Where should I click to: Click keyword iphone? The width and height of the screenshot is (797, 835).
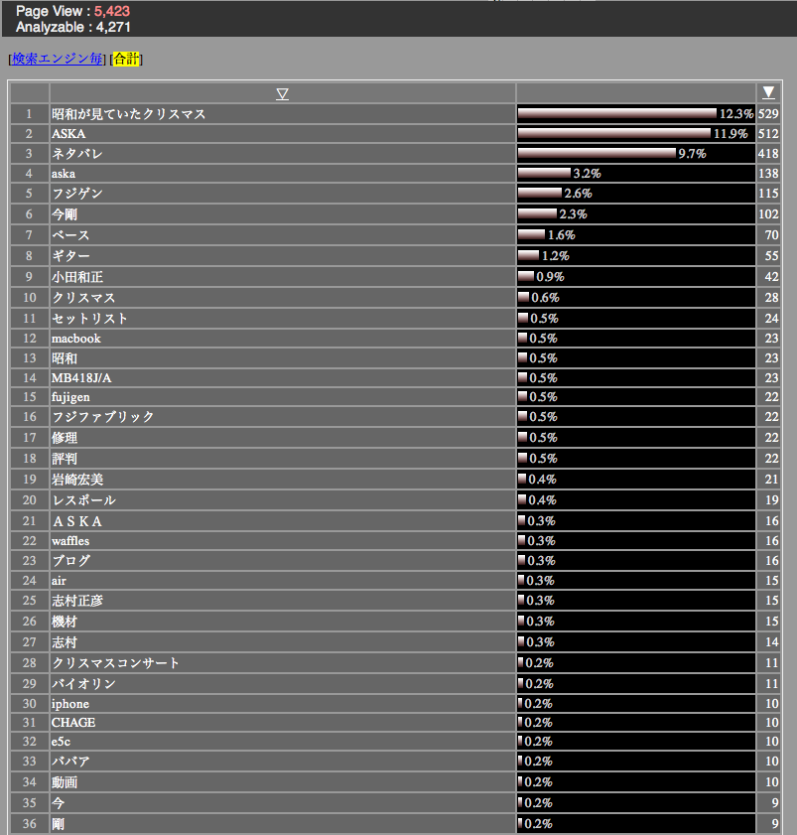click(x=70, y=704)
